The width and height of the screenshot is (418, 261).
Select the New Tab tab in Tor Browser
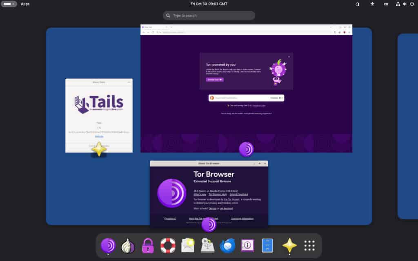[155, 27]
